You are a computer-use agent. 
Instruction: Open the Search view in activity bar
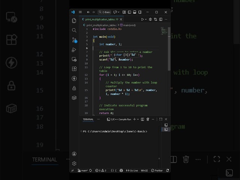(74, 30)
